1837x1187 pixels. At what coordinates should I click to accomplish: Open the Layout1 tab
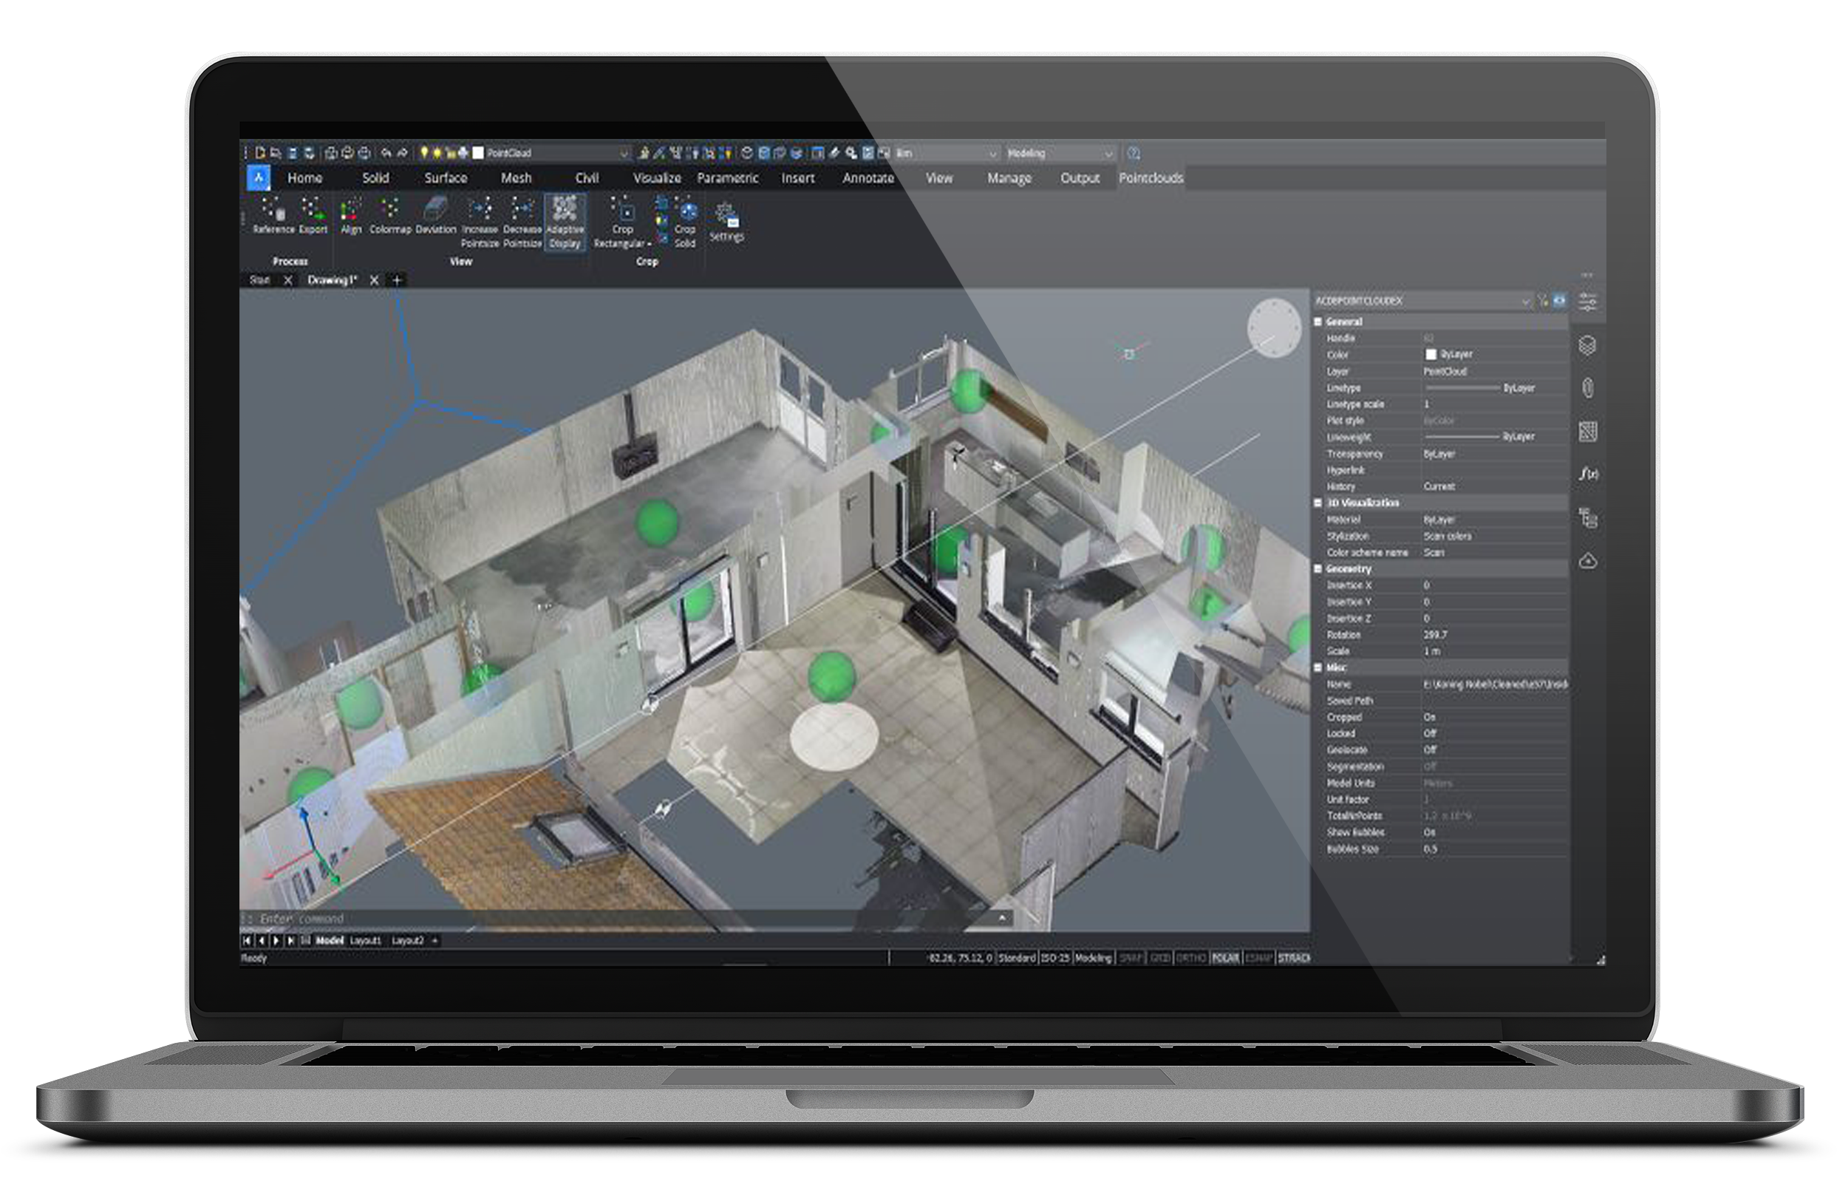point(365,941)
